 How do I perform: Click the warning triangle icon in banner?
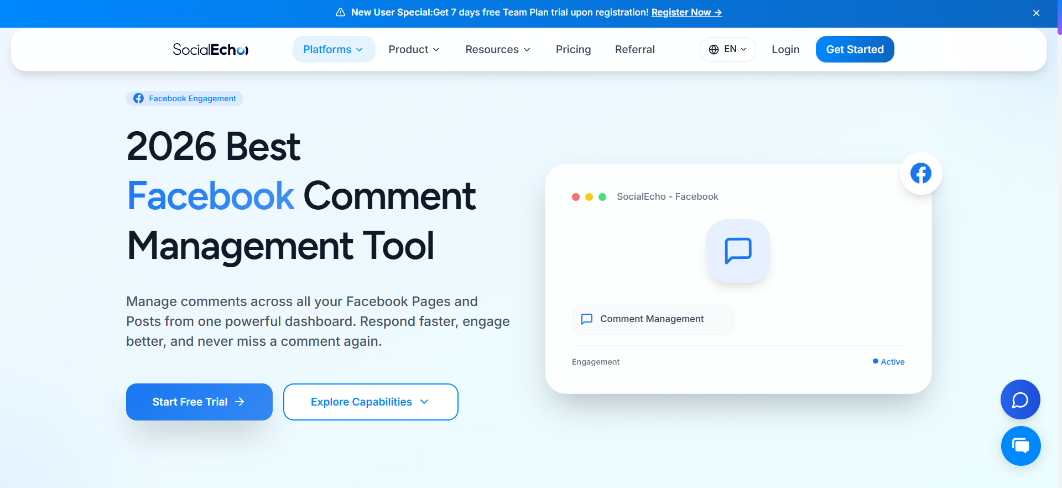[341, 12]
